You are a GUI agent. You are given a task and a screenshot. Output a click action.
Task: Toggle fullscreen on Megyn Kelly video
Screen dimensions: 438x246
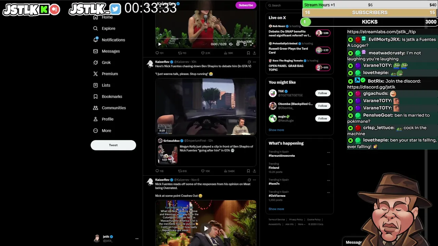(x=252, y=44)
